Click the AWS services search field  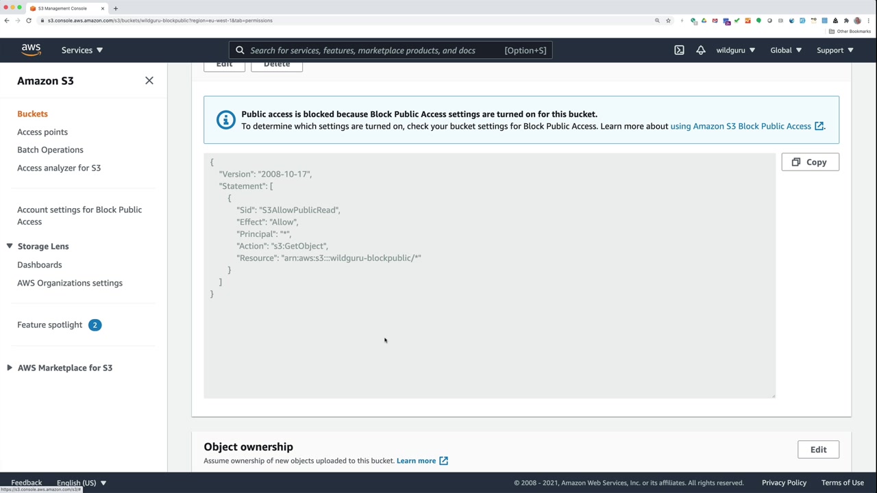click(x=391, y=50)
